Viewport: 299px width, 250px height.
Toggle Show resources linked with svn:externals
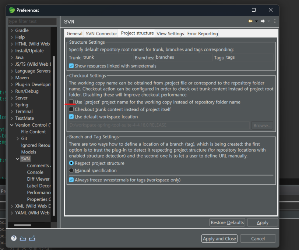(x=71, y=66)
